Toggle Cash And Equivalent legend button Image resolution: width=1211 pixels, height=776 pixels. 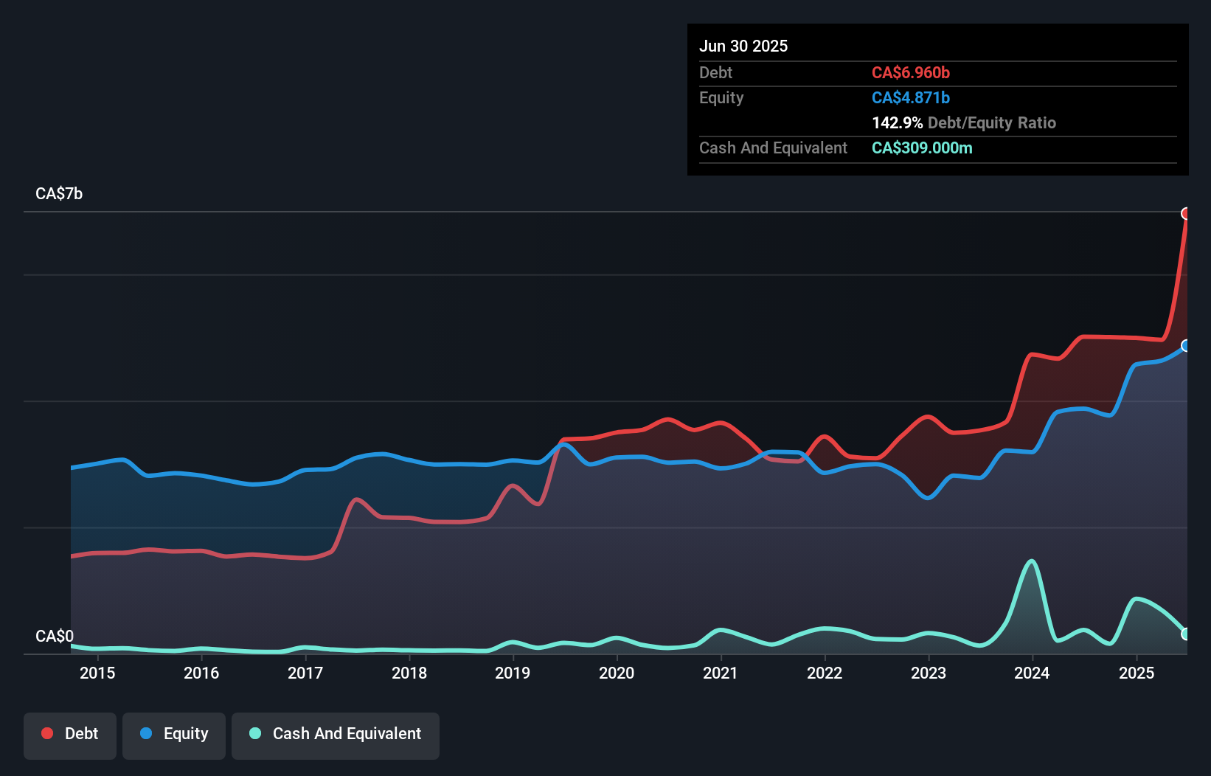pyautogui.click(x=336, y=735)
